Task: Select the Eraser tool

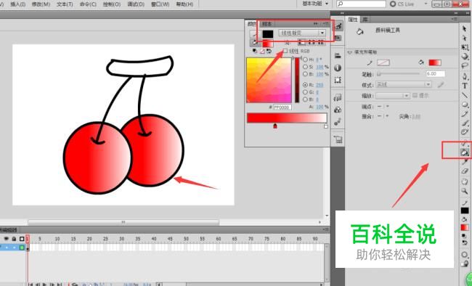Action: tap(465, 171)
